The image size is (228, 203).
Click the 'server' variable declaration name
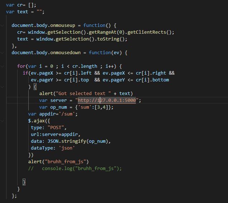[x=58, y=100]
